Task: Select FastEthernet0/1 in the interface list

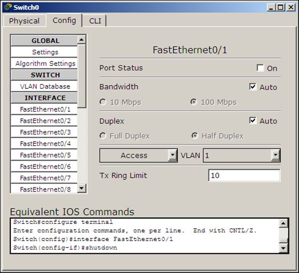Action: click(44, 109)
